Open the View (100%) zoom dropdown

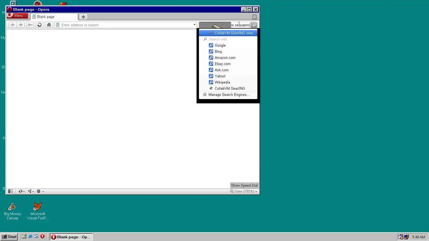point(244,191)
